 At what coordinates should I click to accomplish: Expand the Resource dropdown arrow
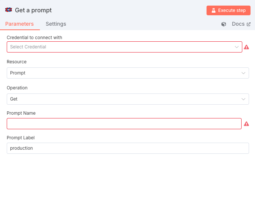click(243, 73)
